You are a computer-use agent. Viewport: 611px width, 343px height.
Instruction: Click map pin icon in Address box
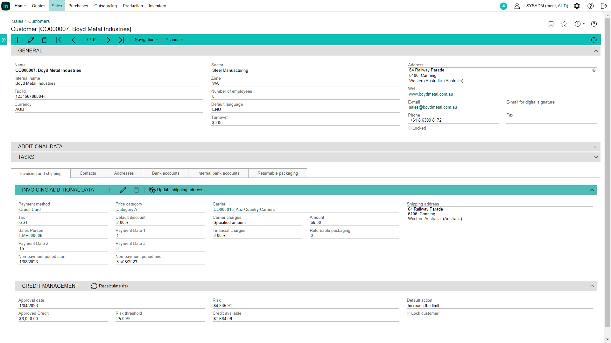click(594, 71)
